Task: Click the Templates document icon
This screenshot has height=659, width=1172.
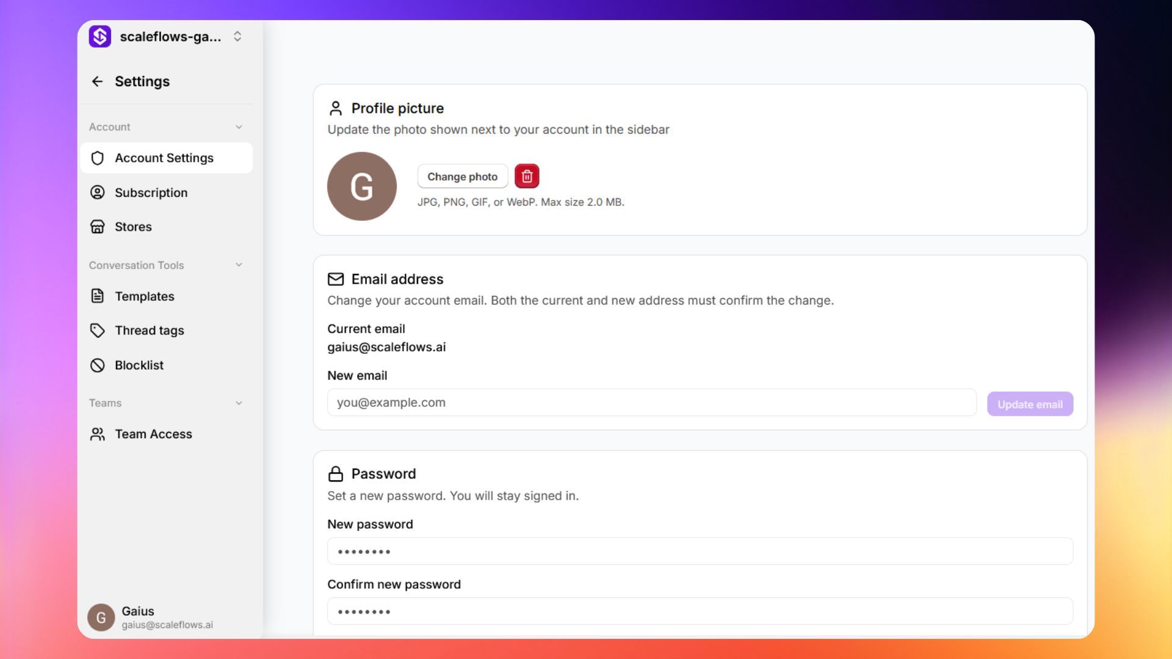Action: tap(98, 296)
